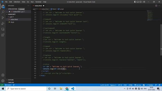Click the printer icon in status bar

[144, 85]
